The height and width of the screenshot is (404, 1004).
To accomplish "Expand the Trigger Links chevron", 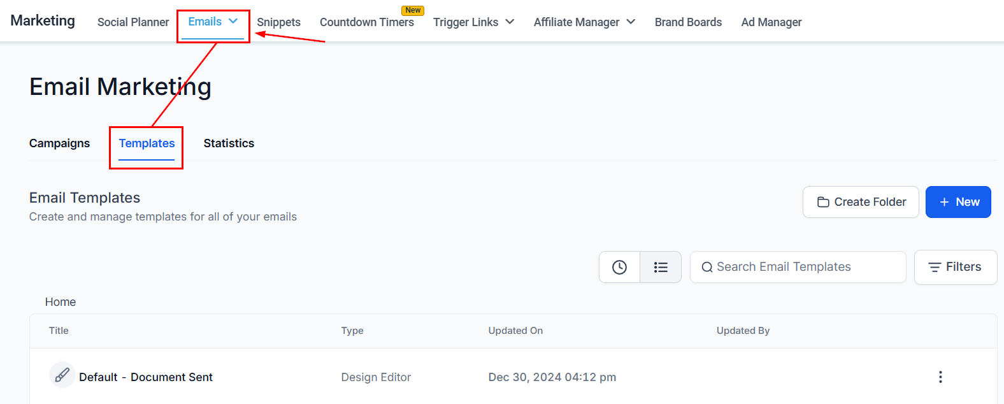I will click(x=510, y=22).
